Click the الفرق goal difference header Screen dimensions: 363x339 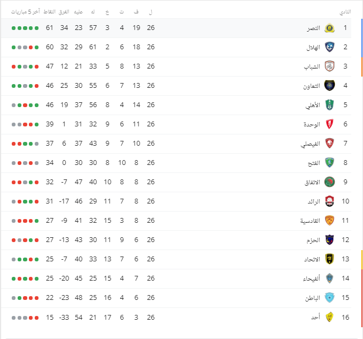64,12
